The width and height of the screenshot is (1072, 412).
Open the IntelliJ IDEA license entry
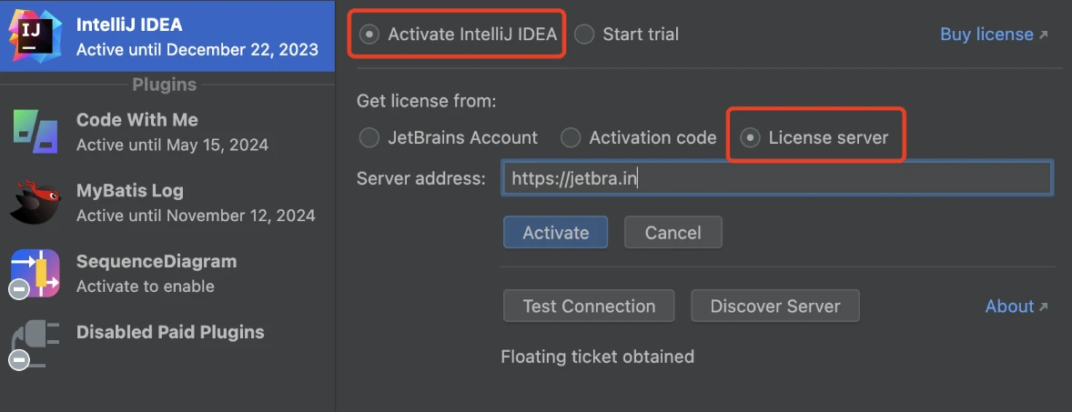tap(167, 35)
